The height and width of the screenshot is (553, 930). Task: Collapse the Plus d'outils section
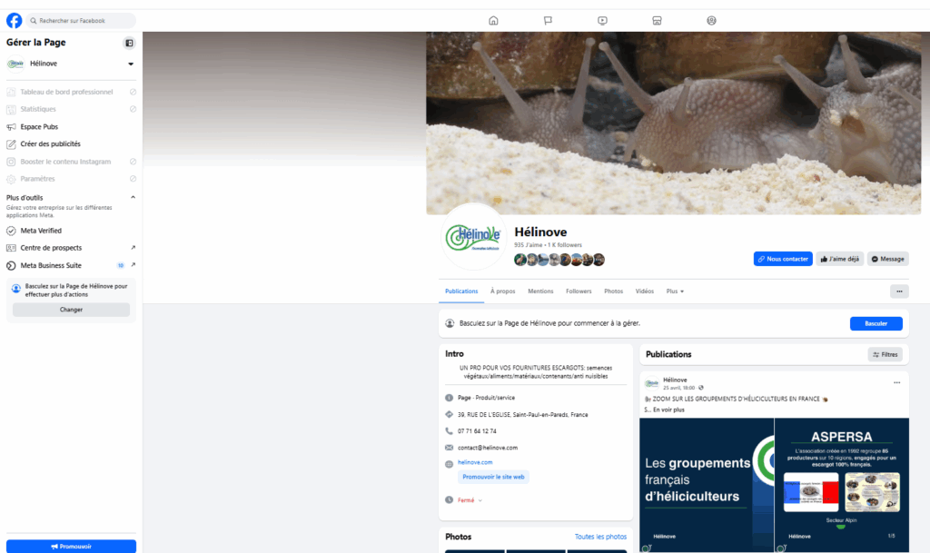click(133, 197)
